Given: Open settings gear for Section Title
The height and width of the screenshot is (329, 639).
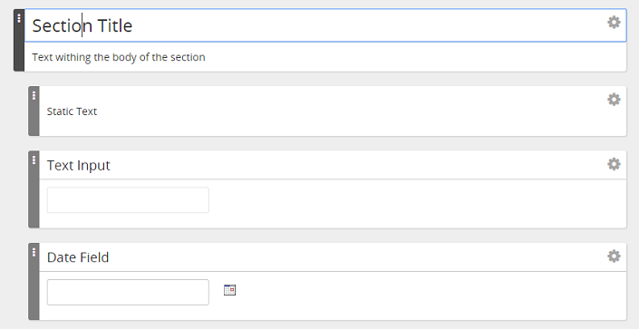Looking at the screenshot, I should [x=614, y=22].
